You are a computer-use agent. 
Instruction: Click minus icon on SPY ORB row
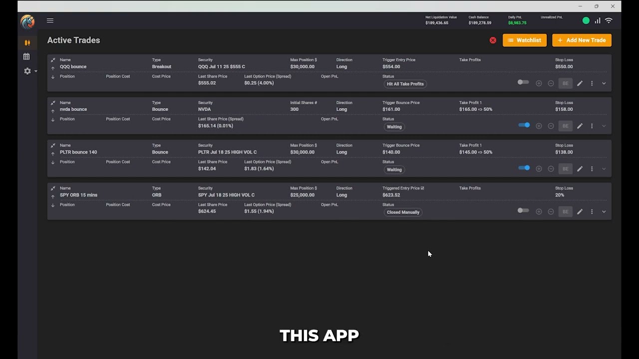click(x=551, y=212)
